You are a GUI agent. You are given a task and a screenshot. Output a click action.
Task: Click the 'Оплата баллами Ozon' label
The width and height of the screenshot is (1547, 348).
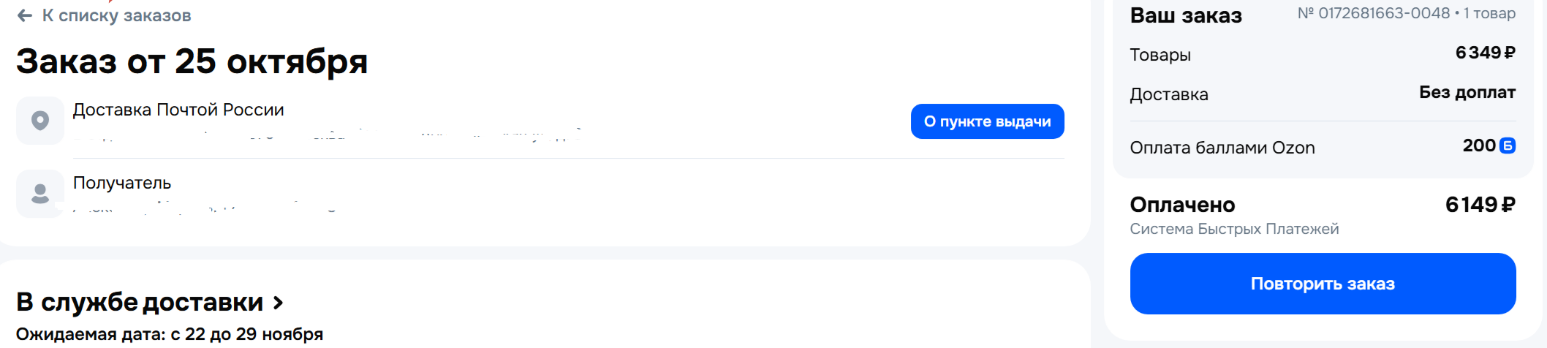pyautogui.click(x=1222, y=148)
